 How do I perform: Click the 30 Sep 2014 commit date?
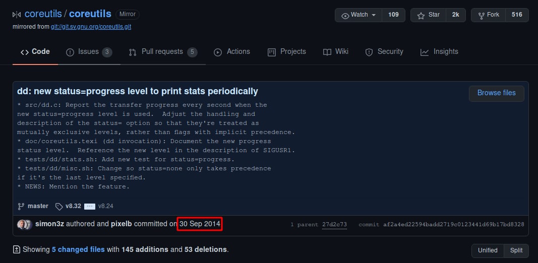200,224
